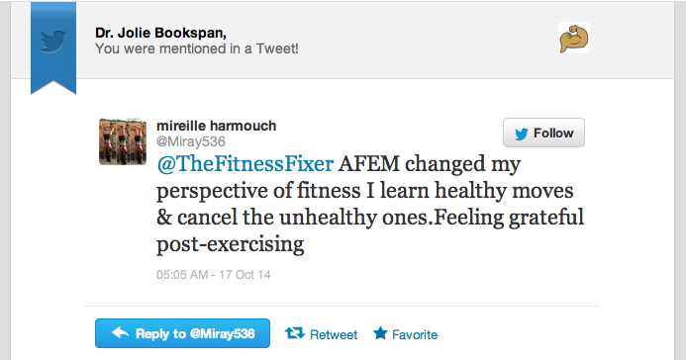Open the @TheFitnessFixer mention link
686x360 pixels.
pos(245,164)
